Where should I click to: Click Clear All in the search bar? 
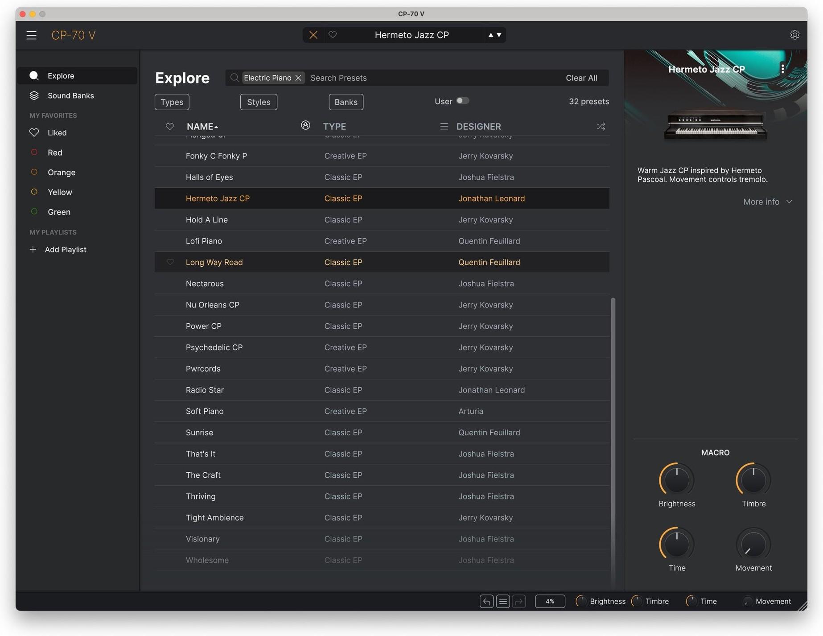pyautogui.click(x=581, y=78)
